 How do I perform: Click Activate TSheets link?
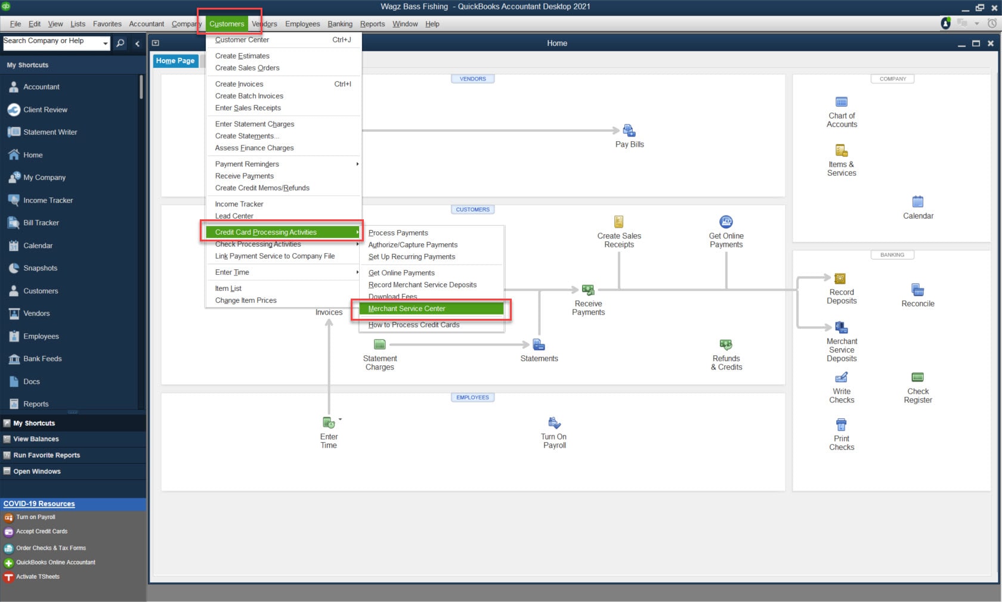tap(38, 577)
